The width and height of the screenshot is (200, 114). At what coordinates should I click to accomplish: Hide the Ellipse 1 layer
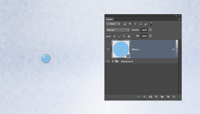coord(108,49)
